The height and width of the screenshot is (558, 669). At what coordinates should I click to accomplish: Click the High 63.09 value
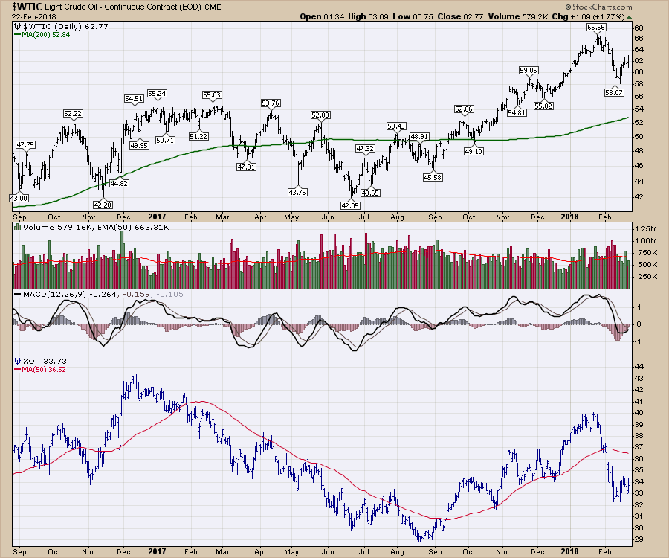[x=368, y=16]
